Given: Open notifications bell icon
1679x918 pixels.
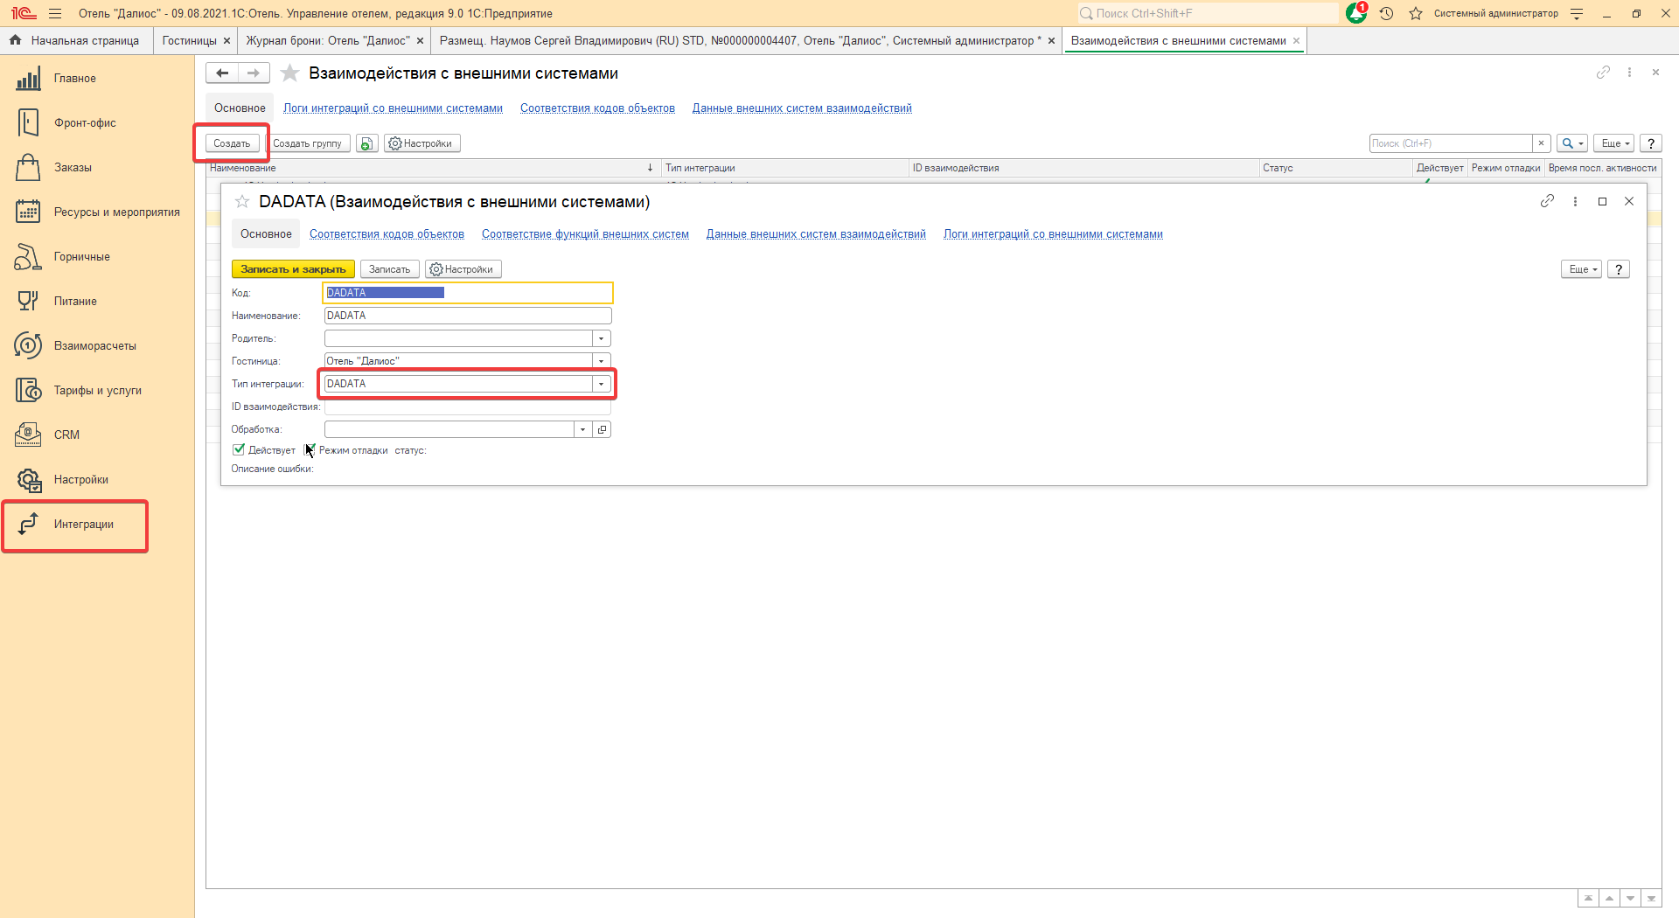Looking at the screenshot, I should tap(1355, 13).
